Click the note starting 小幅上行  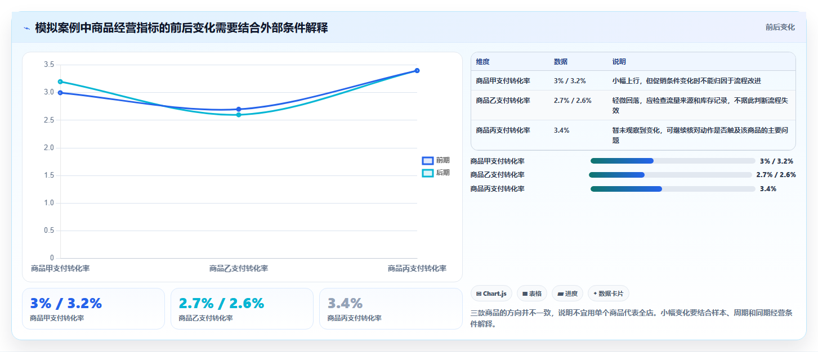pyautogui.click(x=687, y=81)
